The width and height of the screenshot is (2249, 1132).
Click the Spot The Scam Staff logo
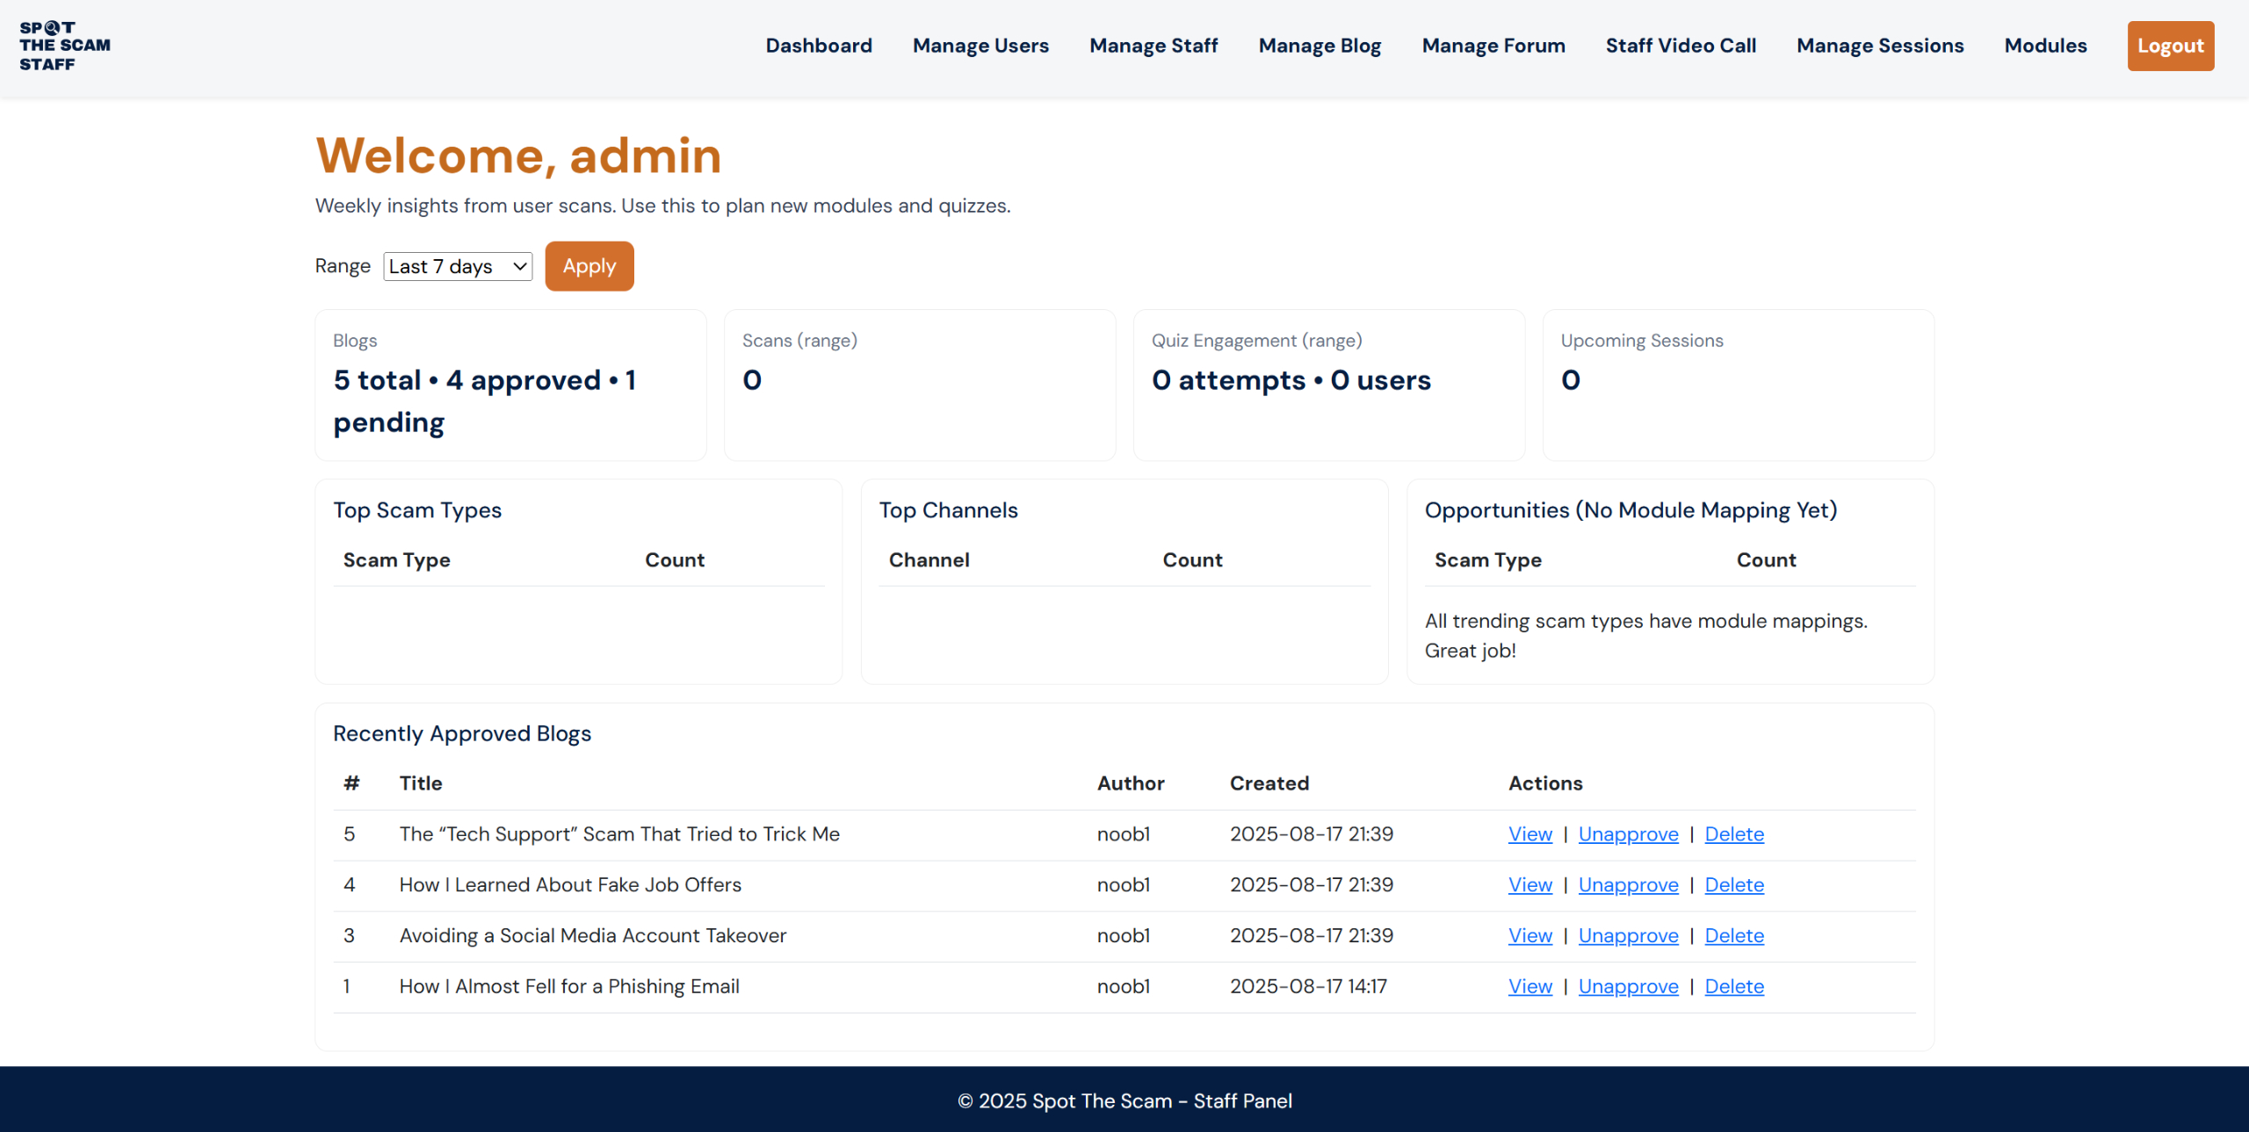pyautogui.click(x=65, y=46)
